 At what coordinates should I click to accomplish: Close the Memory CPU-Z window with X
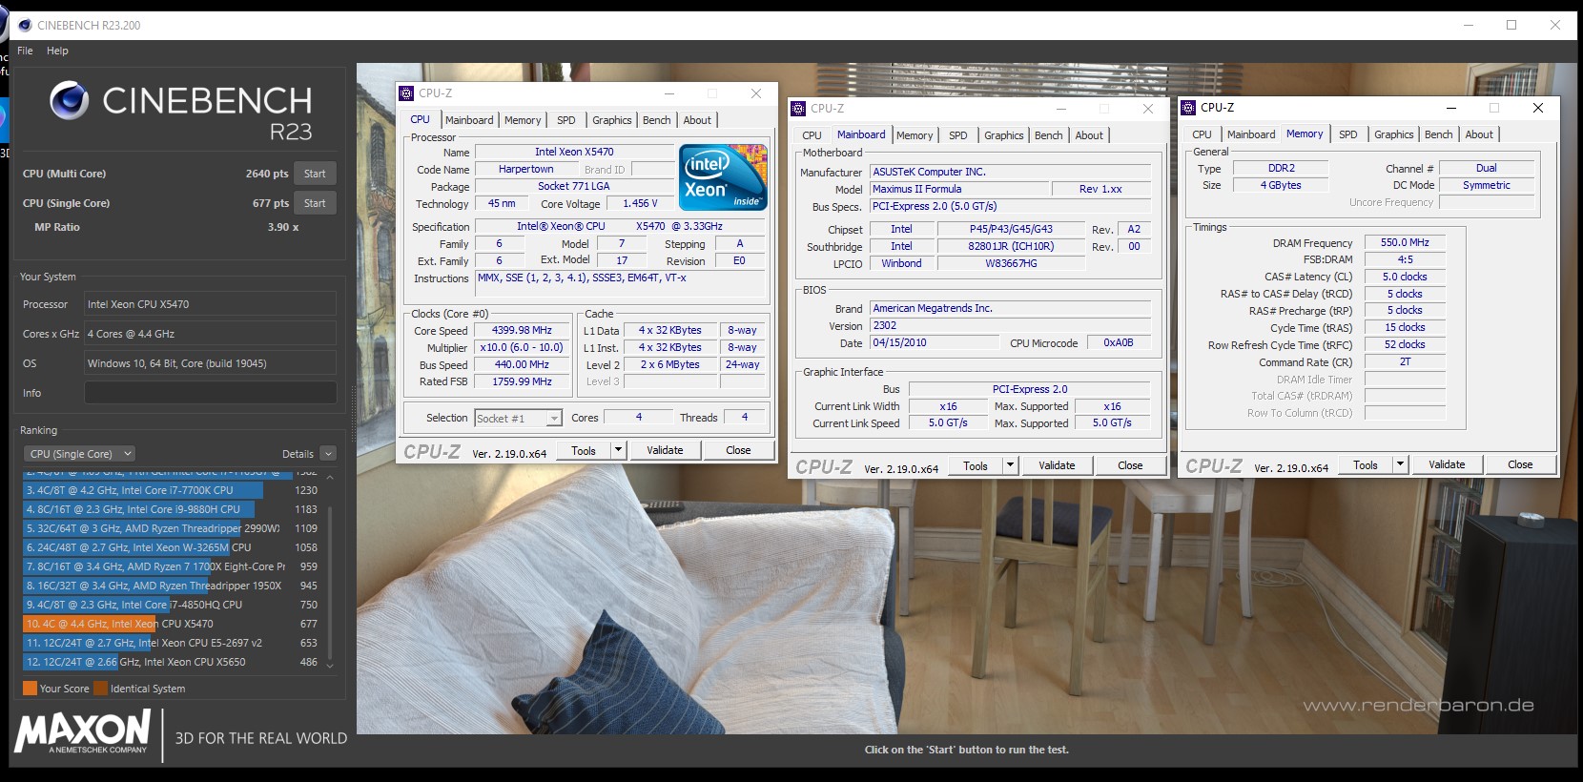(1537, 108)
